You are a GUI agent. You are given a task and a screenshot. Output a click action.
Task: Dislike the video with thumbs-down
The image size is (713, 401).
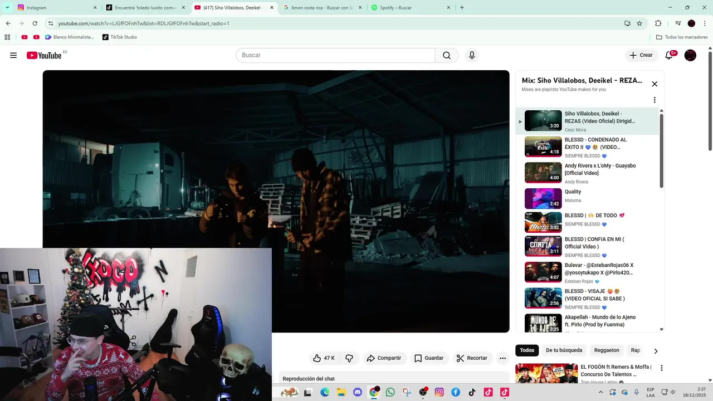coord(349,358)
